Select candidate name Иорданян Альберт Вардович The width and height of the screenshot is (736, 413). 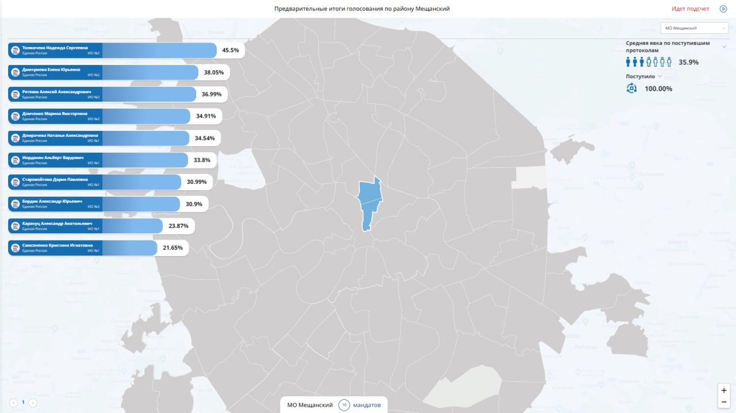click(x=53, y=157)
